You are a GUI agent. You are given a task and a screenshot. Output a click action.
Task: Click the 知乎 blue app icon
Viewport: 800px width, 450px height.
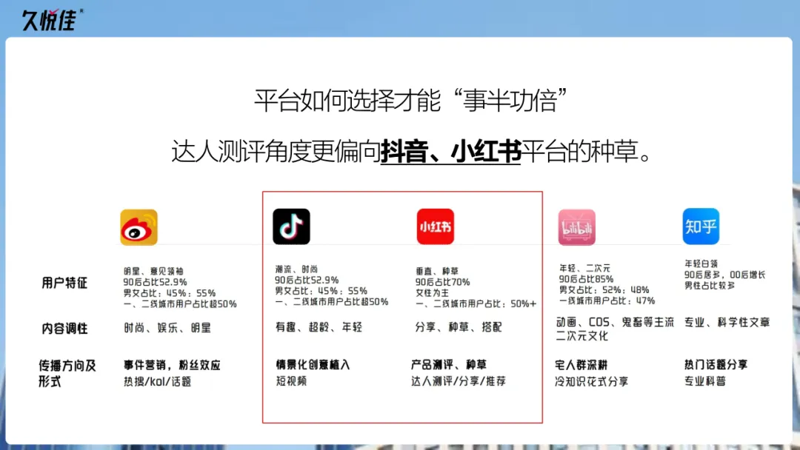701,226
